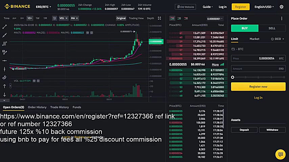This screenshot has width=289, height=162.
Task: Select the trend line drawing tool
Action: [x=4, y=27]
